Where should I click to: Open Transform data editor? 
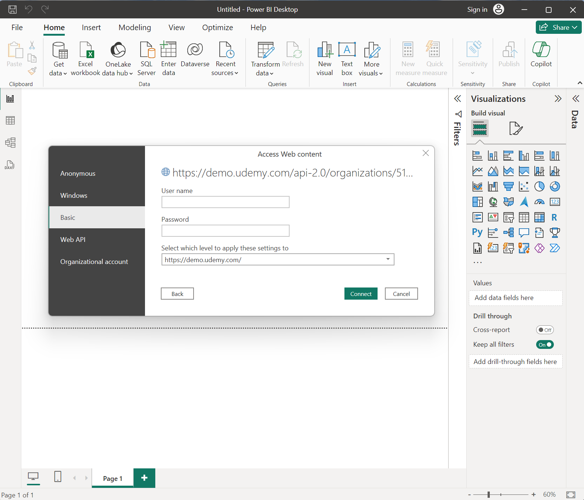coord(265,59)
